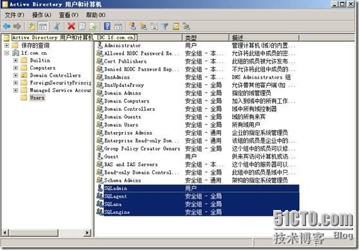Go up one level with folder-up icon

(x=32, y=26)
